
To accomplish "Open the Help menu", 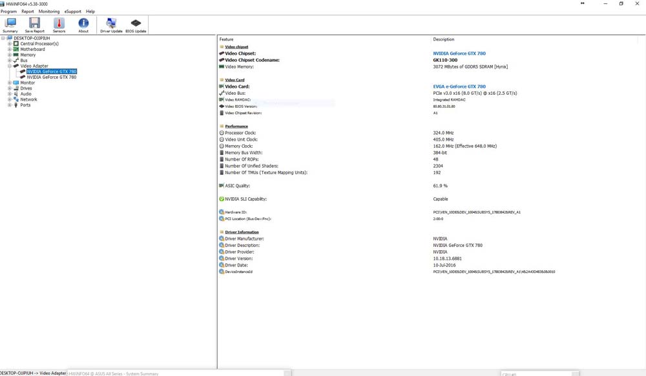I will pyautogui.click(x=90, y=12).
